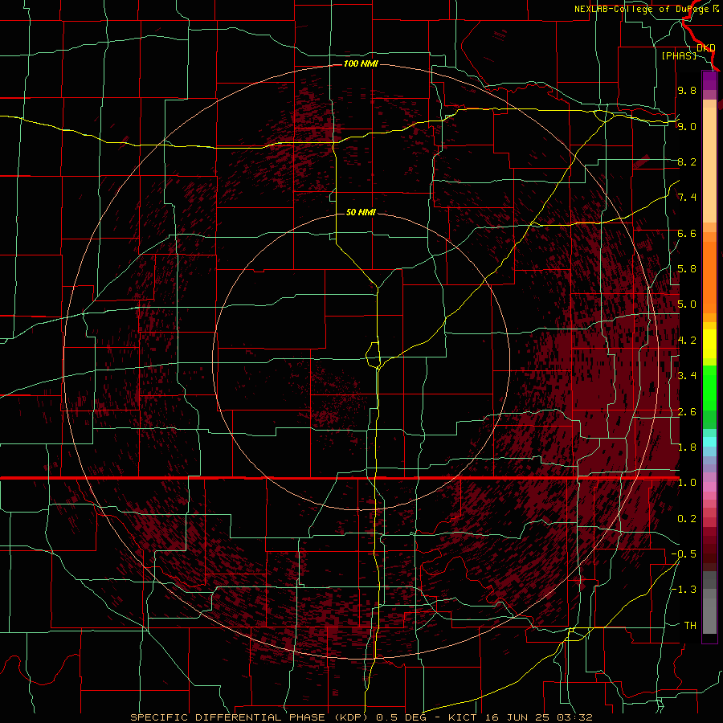The height and width of the screenshot is (723, 723).
Task: Click the 8.2 scale value
Action: [687, 161]
